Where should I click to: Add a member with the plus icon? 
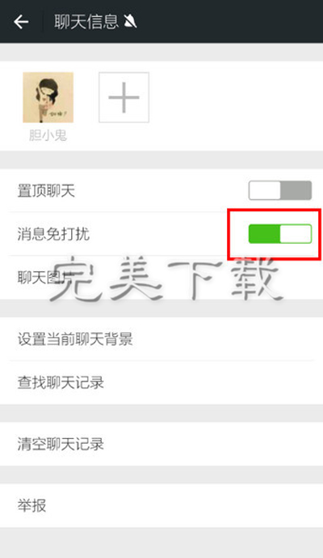(124, 97)
